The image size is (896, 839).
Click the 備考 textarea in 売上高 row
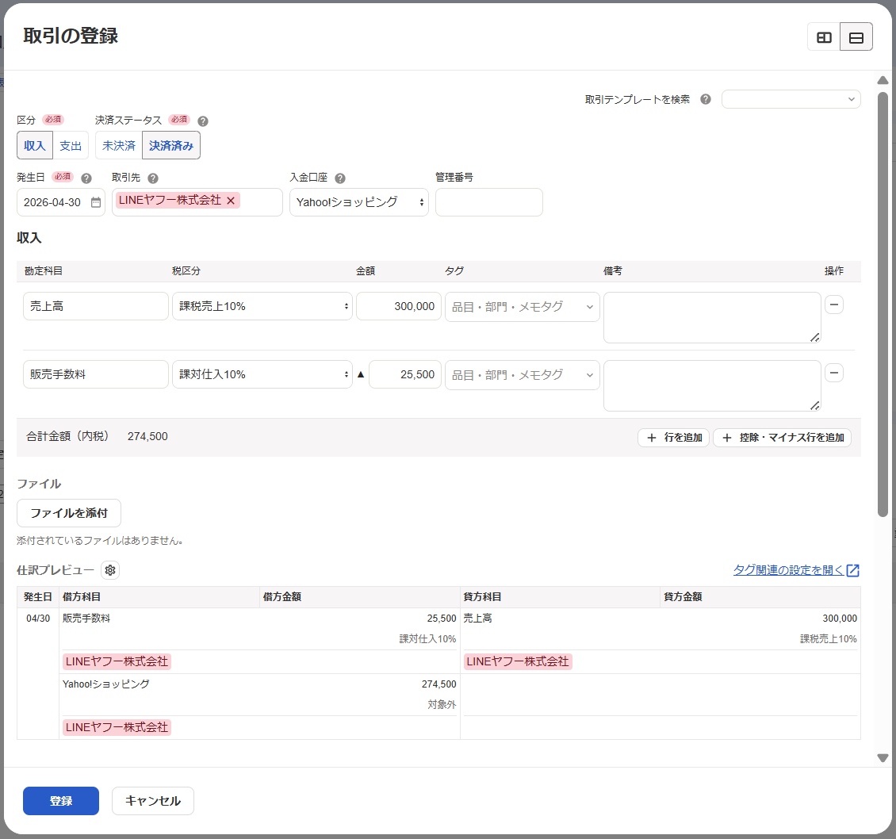click(713, 318)
